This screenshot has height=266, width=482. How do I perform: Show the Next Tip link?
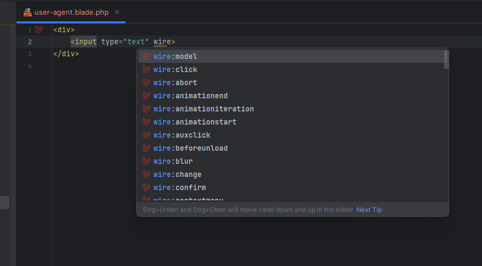pyautogui.click(x=369, y=210)
